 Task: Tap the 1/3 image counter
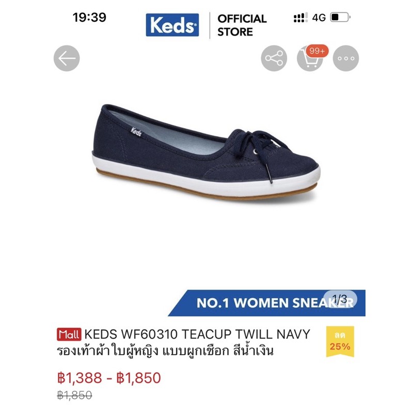tap(340, 299)
